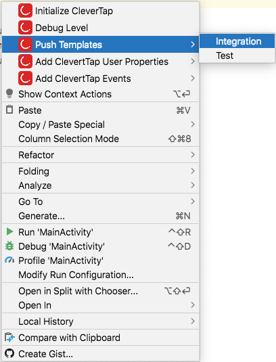Expand Add ClevertTap User Properties submenu arrow
276x362 pixels.
click(x=193, y=62)
